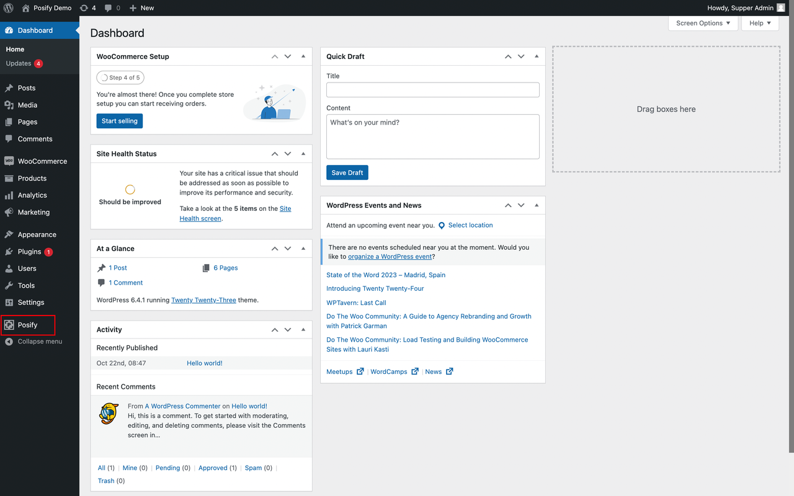The height and width of the screenshot is (496, 794).
Task: Collapse the Activity panel
Action: (303, 330)
